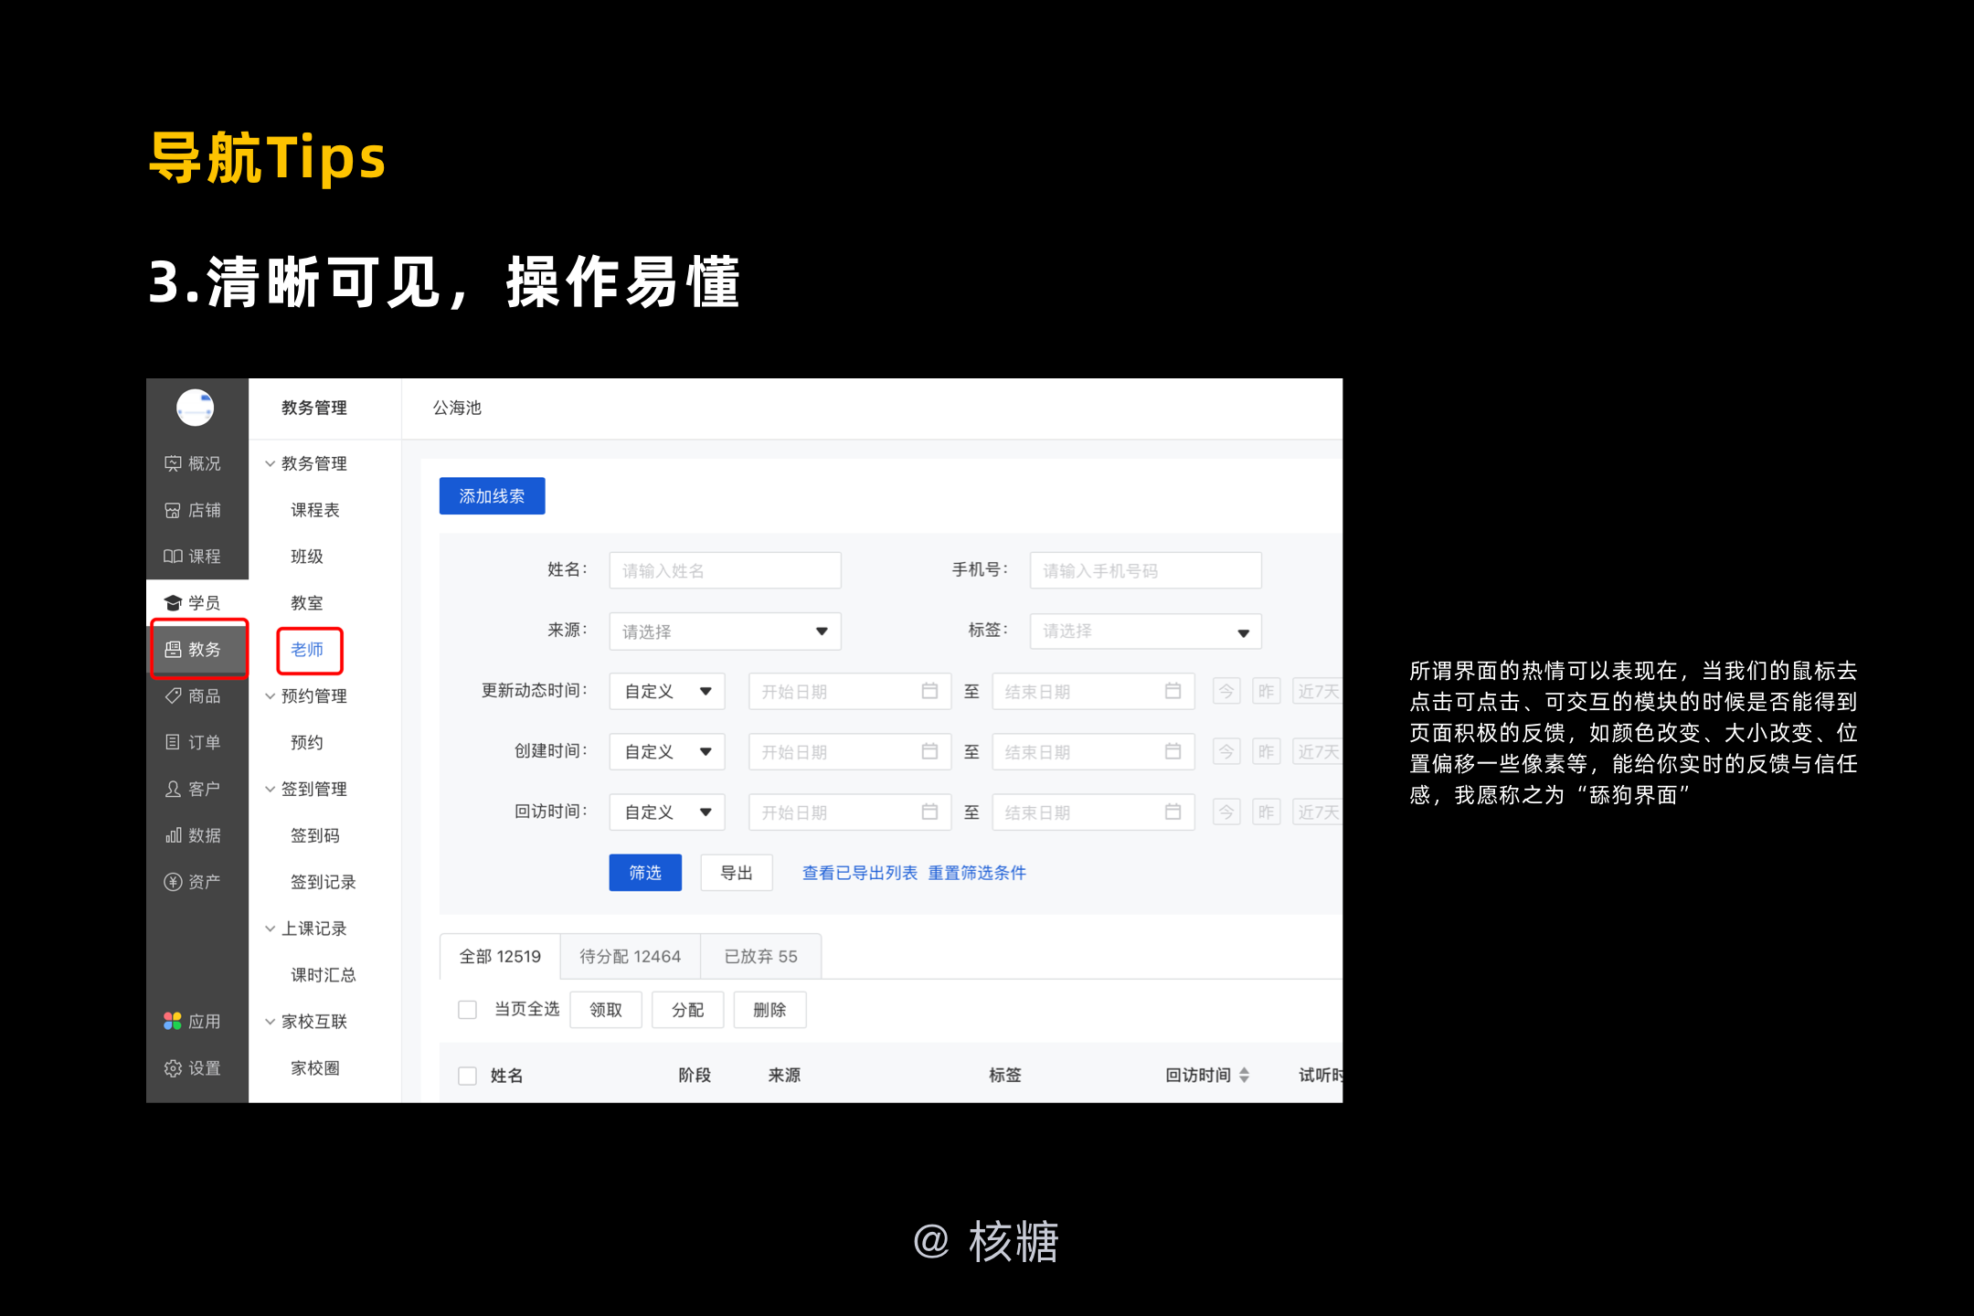Screen dimensions: 1974x1316
Task: Open the 课程 book icon in sidebar
Action: [x=173, y=556]
